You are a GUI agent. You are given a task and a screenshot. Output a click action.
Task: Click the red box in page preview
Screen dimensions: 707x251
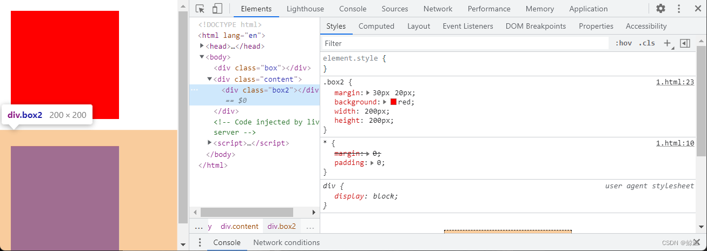click(65, 65)
